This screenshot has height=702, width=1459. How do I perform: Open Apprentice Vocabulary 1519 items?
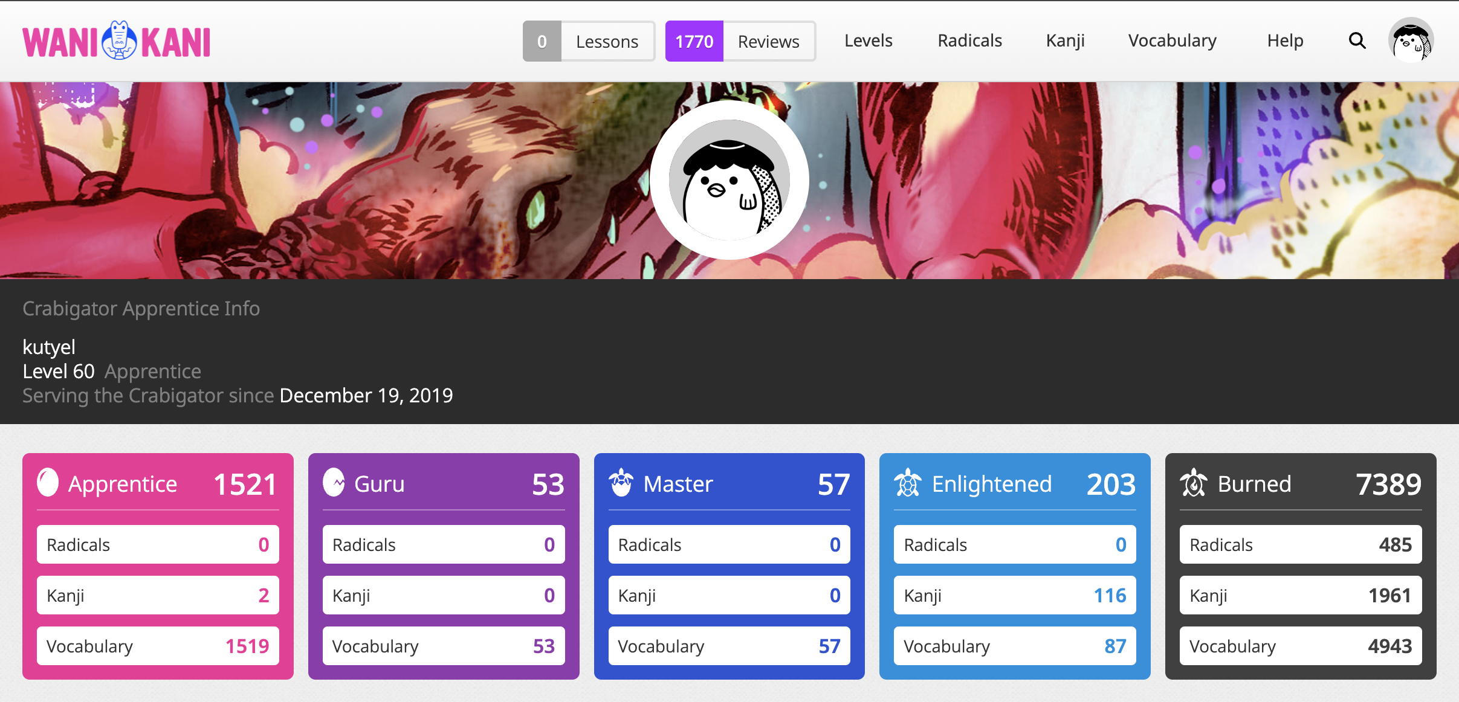158,646
